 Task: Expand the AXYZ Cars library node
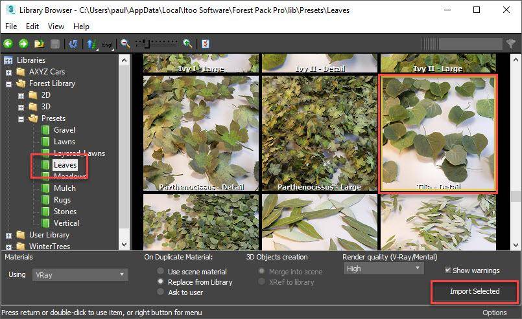click(x=9, y=72)
